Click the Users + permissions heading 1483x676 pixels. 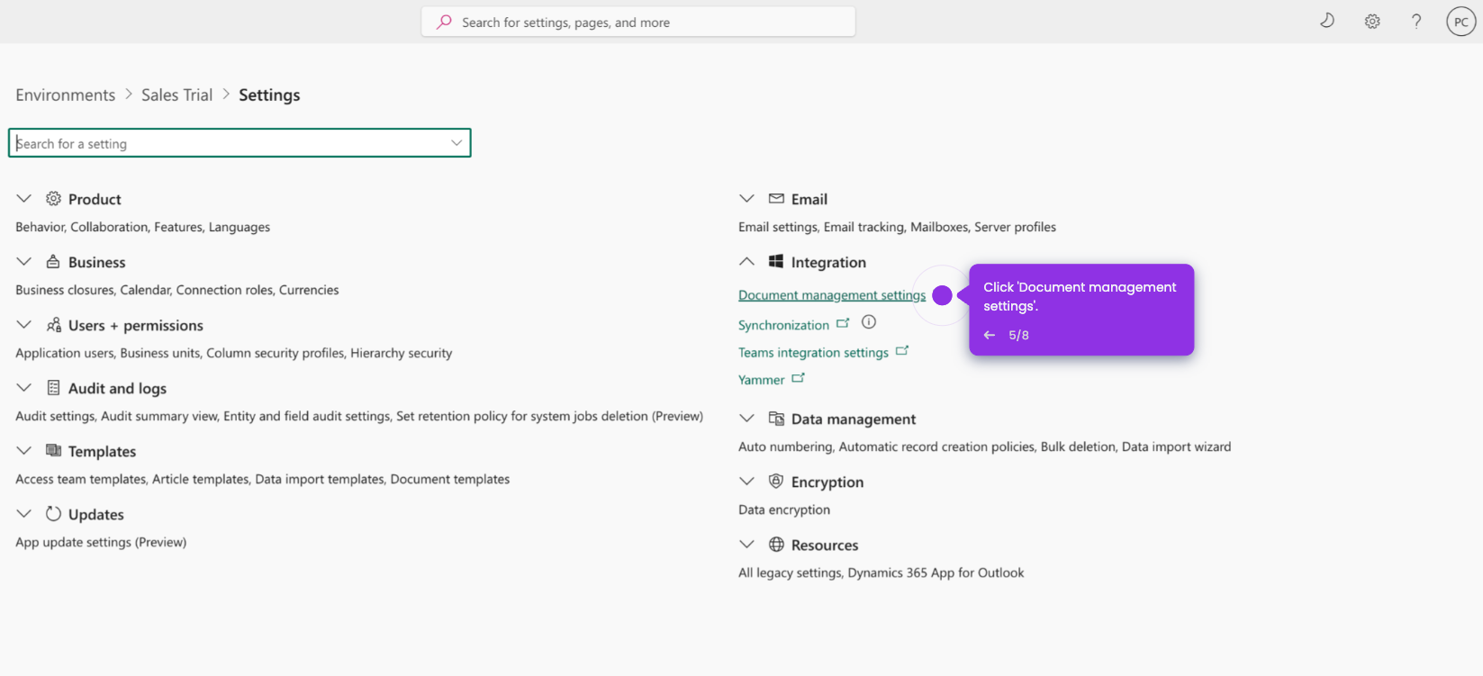click(x=136, y=325)
